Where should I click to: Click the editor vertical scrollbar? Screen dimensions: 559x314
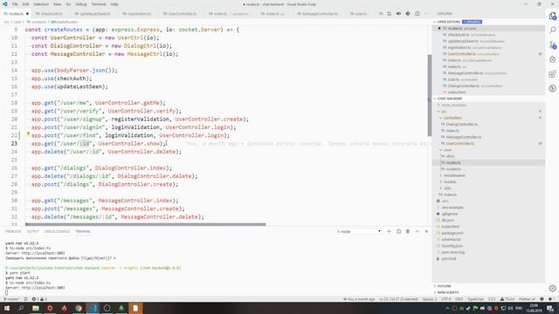430,95
